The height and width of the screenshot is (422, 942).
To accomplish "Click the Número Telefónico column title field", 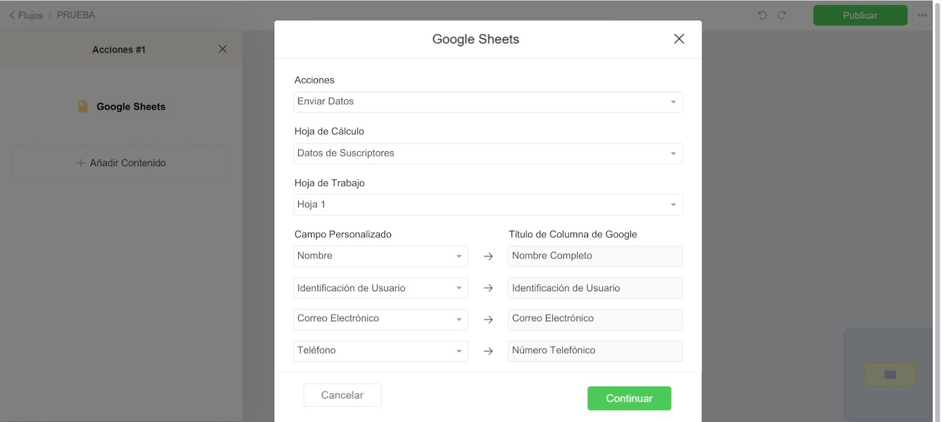I will (x=595, y=351).
